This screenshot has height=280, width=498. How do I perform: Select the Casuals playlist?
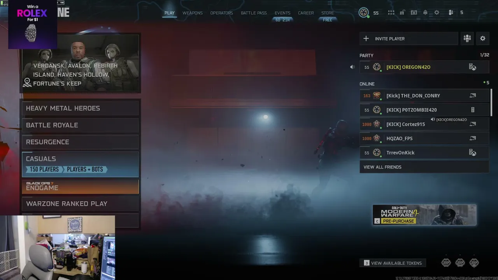81,164
